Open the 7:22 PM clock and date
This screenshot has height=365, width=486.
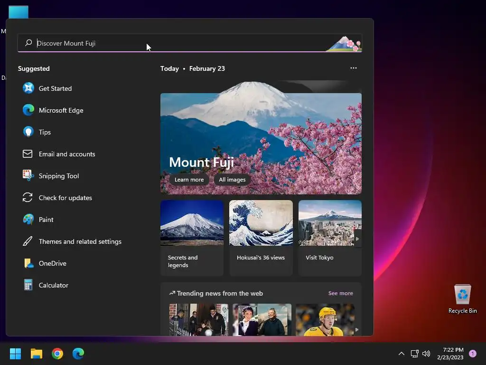point(450,354)
